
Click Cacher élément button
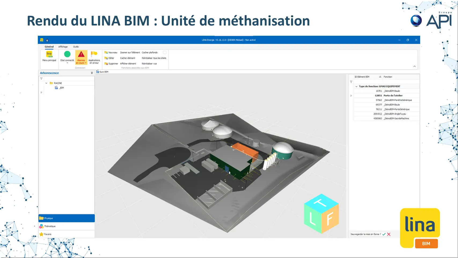(x=128, y=58)
